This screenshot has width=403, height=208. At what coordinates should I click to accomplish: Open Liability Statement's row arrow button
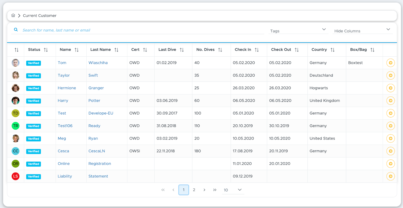(x=391, y=176)
